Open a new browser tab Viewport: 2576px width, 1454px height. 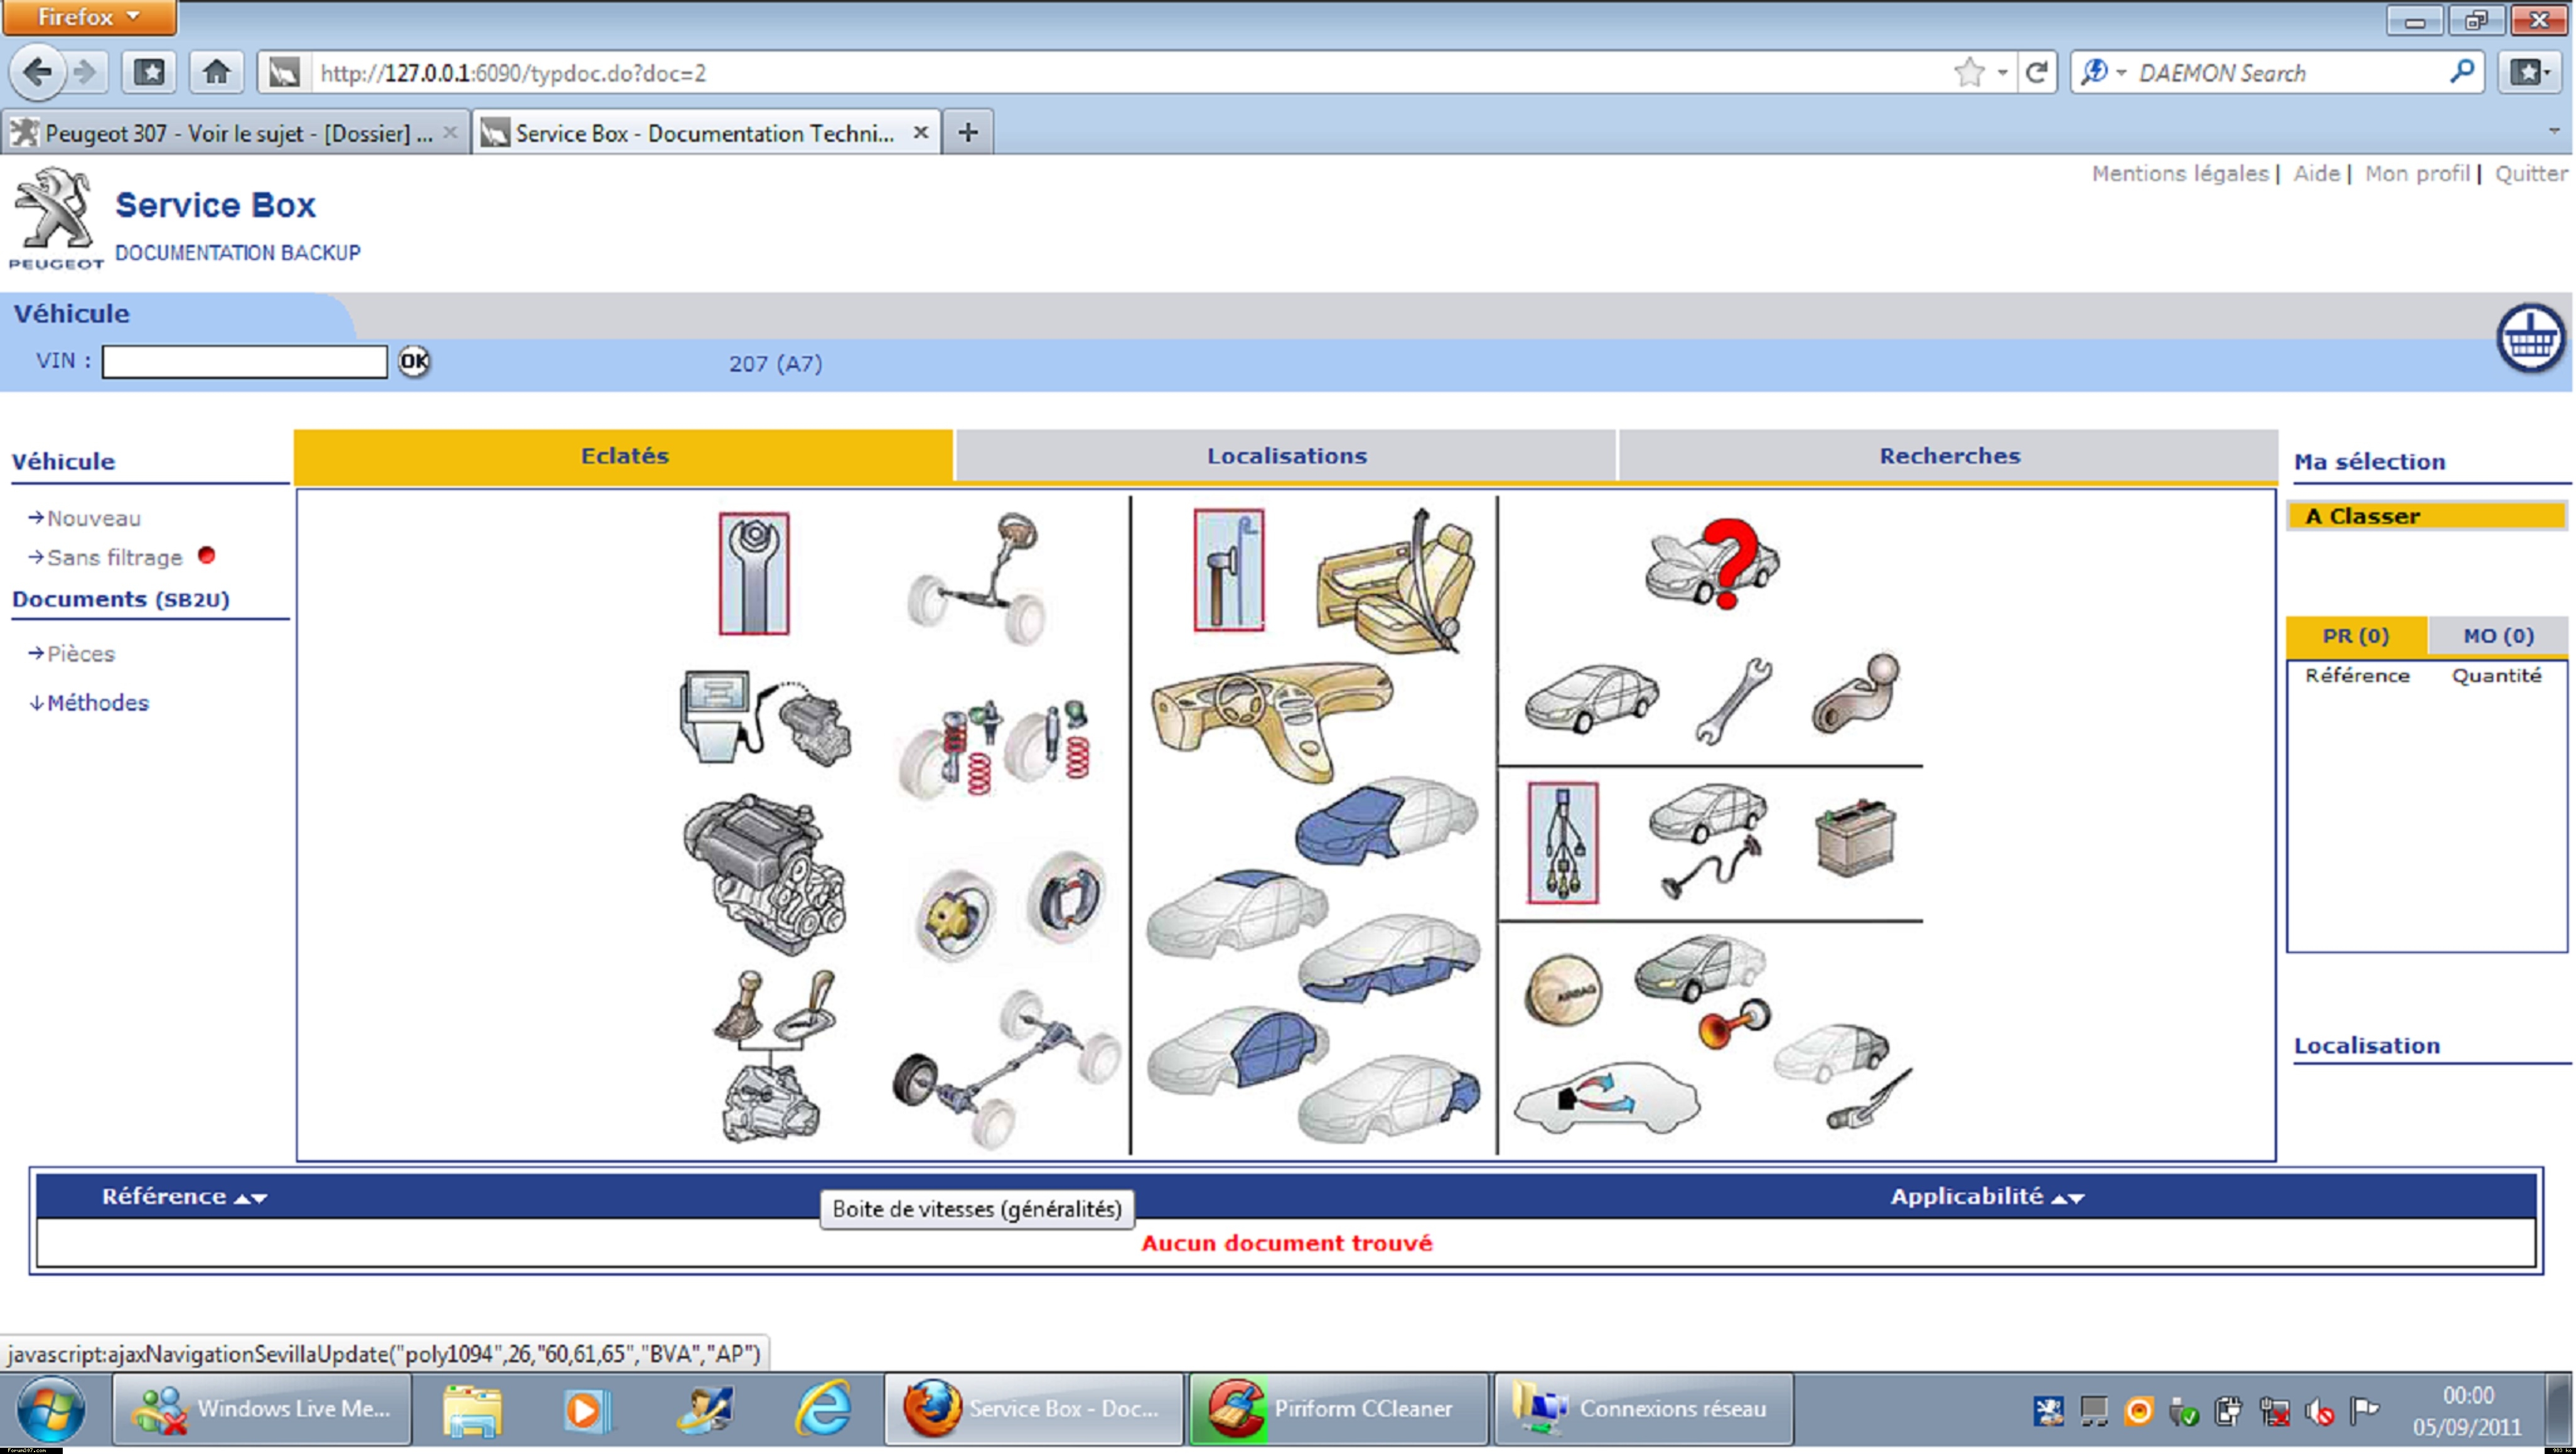click(967, 132)
